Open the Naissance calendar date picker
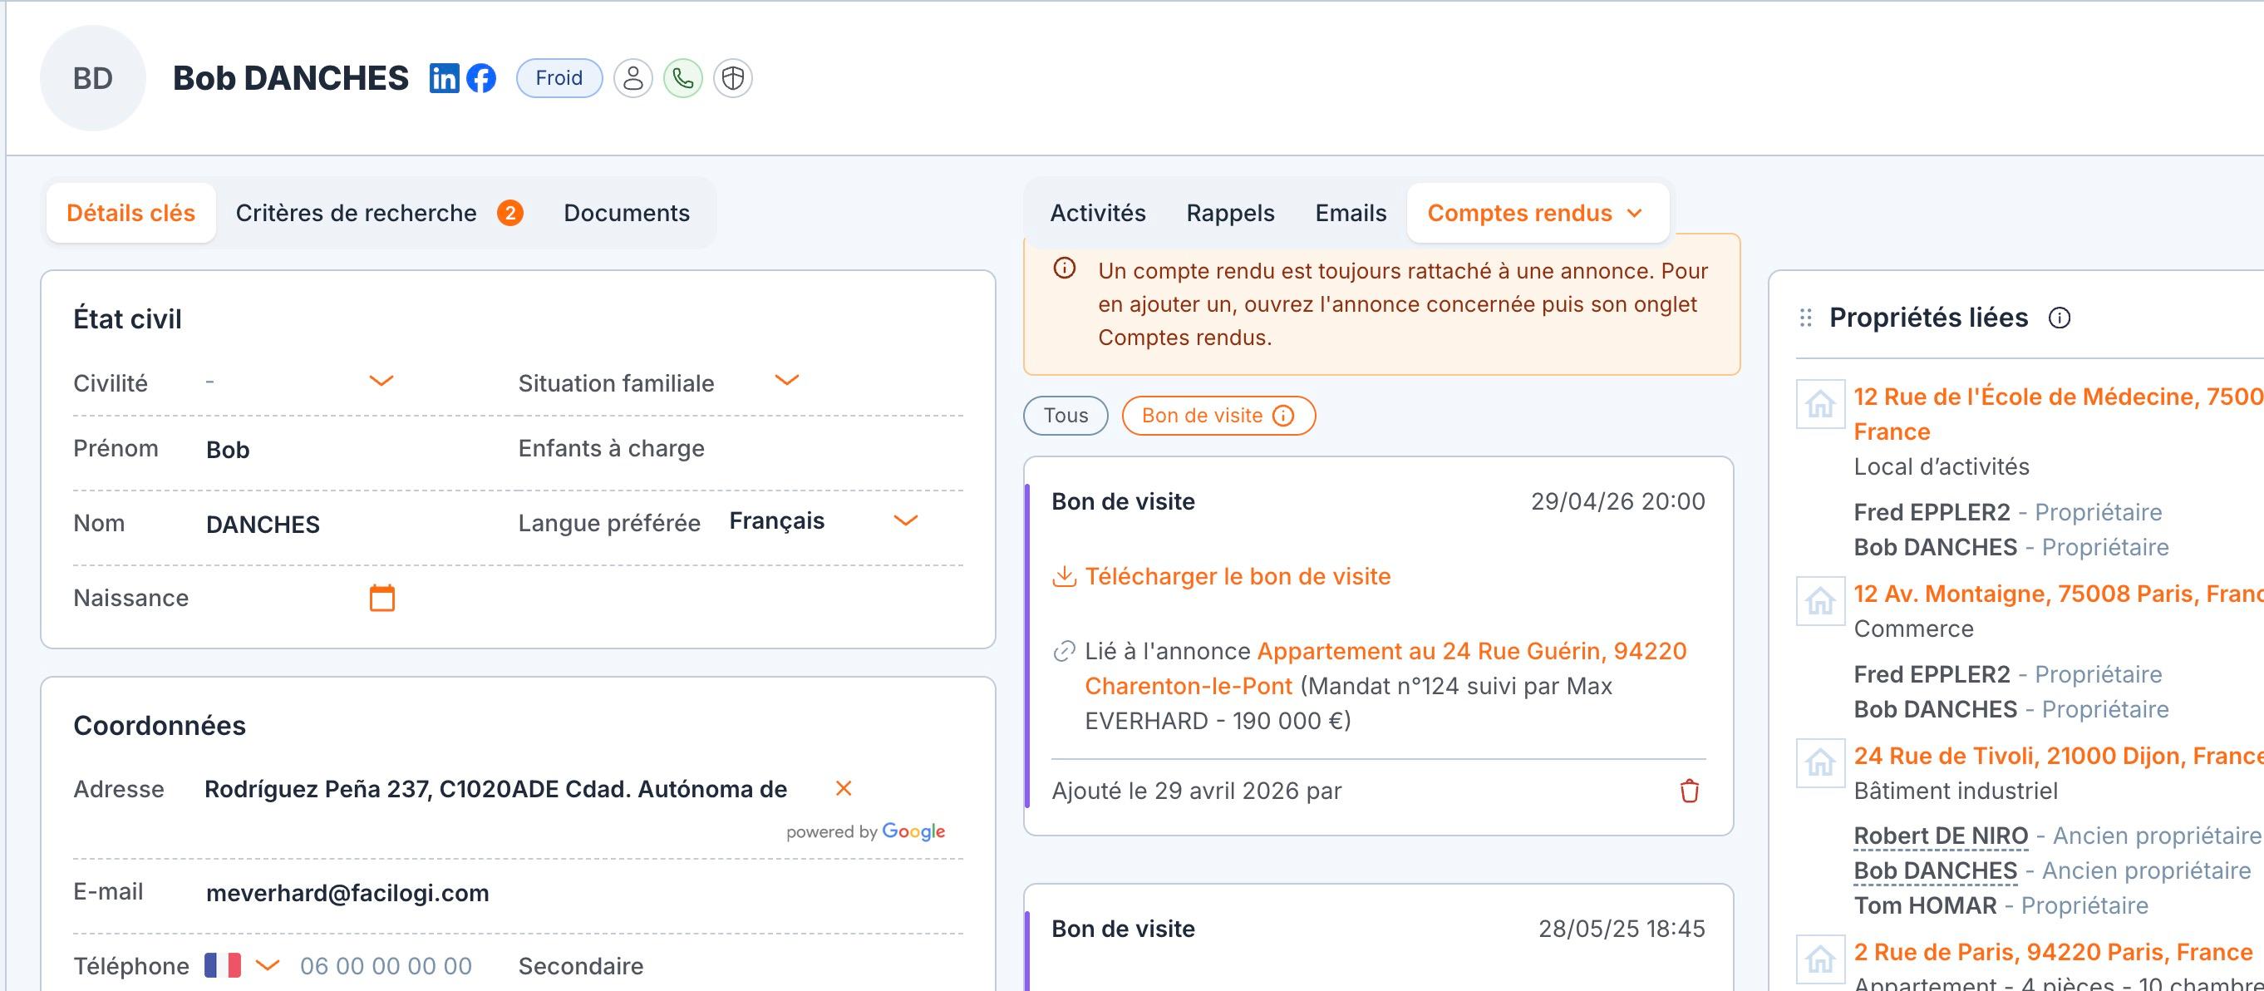The width and height of the screenshot is (2264, 991). coord(381,598)
